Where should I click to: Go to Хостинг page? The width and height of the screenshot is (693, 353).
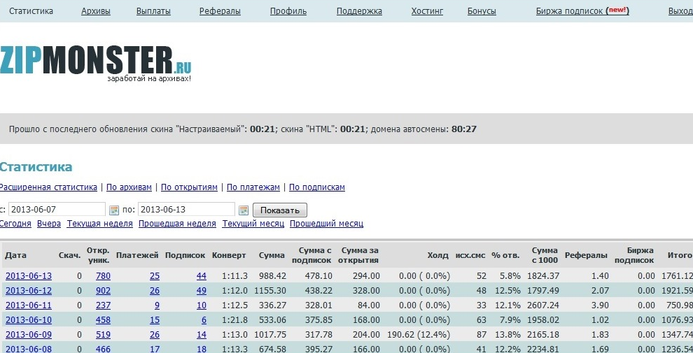coord(427,11)
